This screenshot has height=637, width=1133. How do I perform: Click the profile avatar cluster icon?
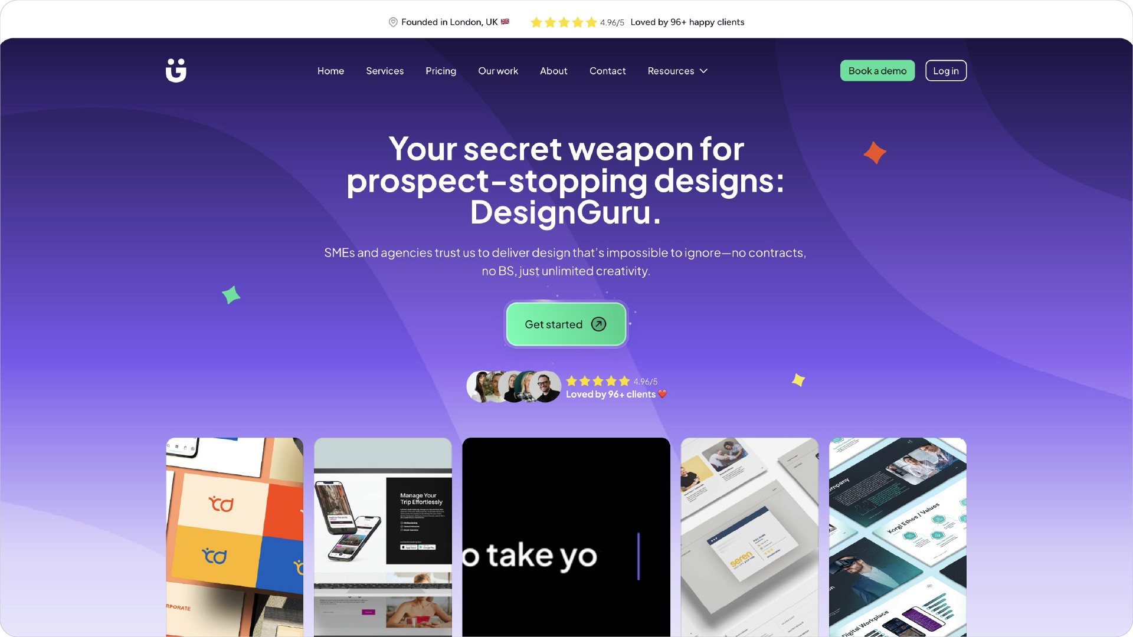pos(513,386)
